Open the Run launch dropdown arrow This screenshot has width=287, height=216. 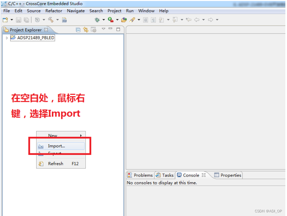click(117, 20)
